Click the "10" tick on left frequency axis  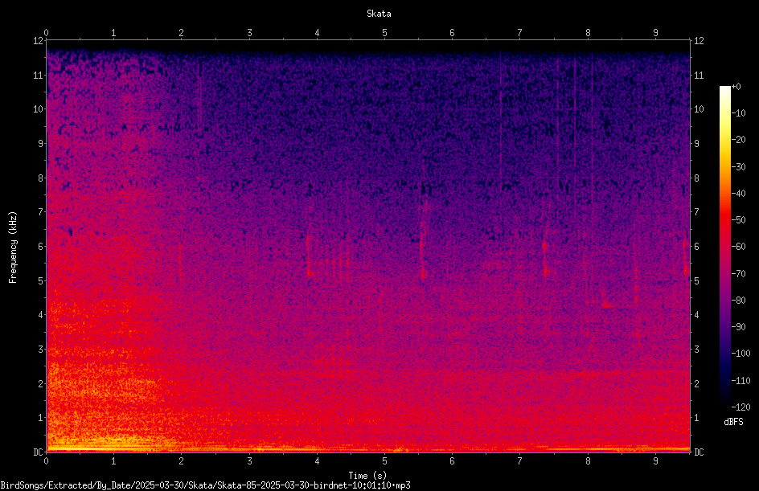point(38,109)
